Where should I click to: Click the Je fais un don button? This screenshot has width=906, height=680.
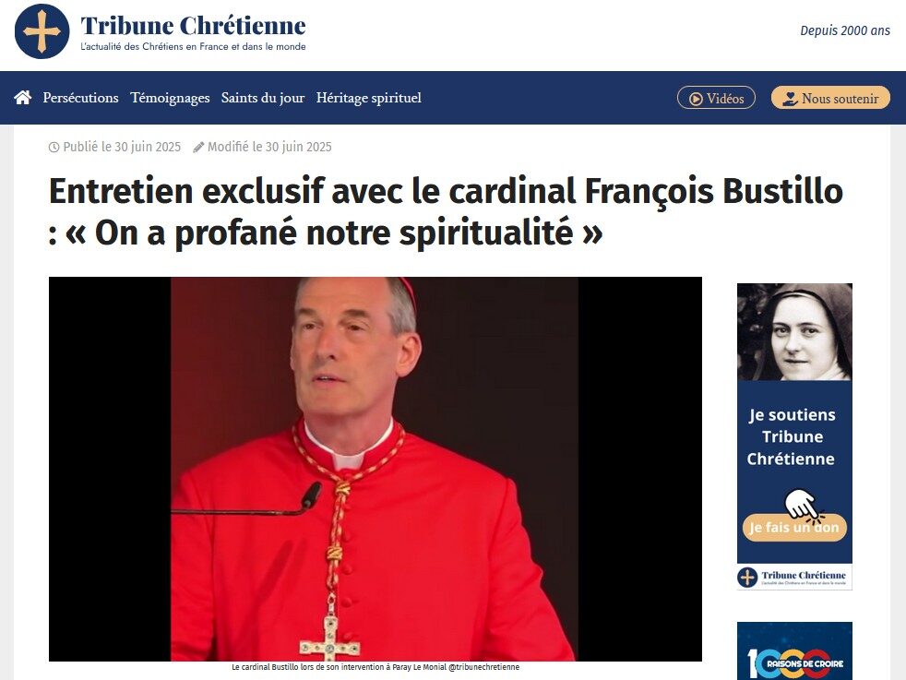pos(794,527)
